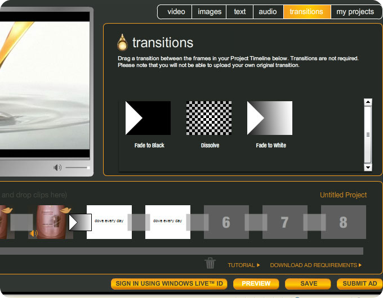Open the video tab

(x=176, y=12)
